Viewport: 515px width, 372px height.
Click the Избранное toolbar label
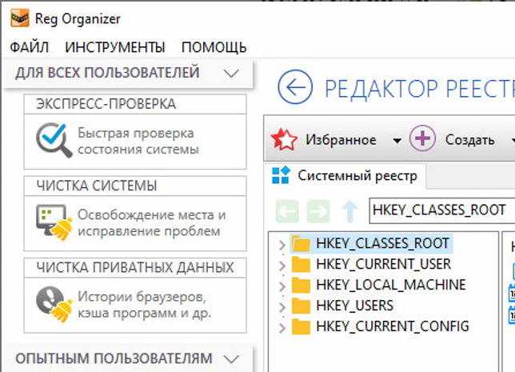pos(341,140)
